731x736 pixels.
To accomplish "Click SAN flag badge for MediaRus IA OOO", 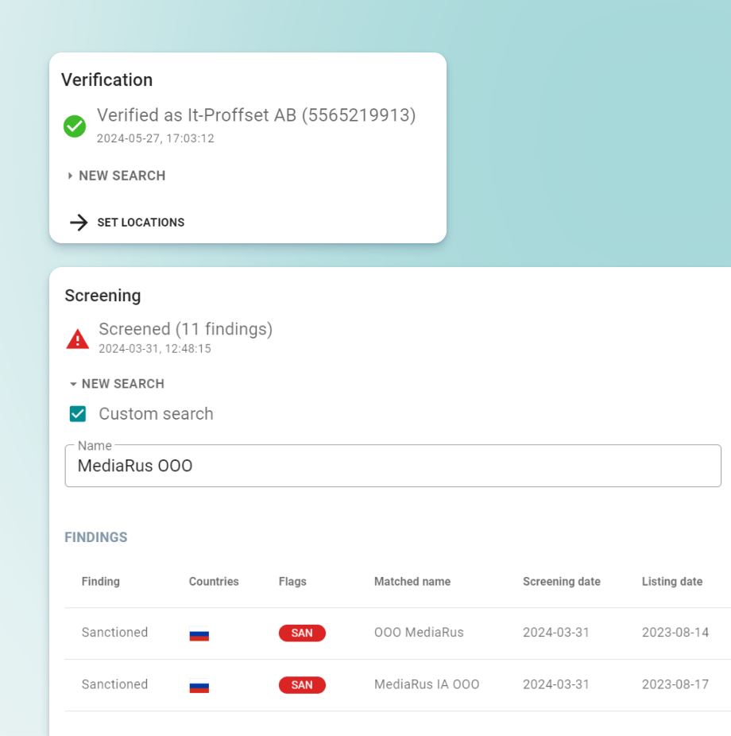I will click(302, 685).
